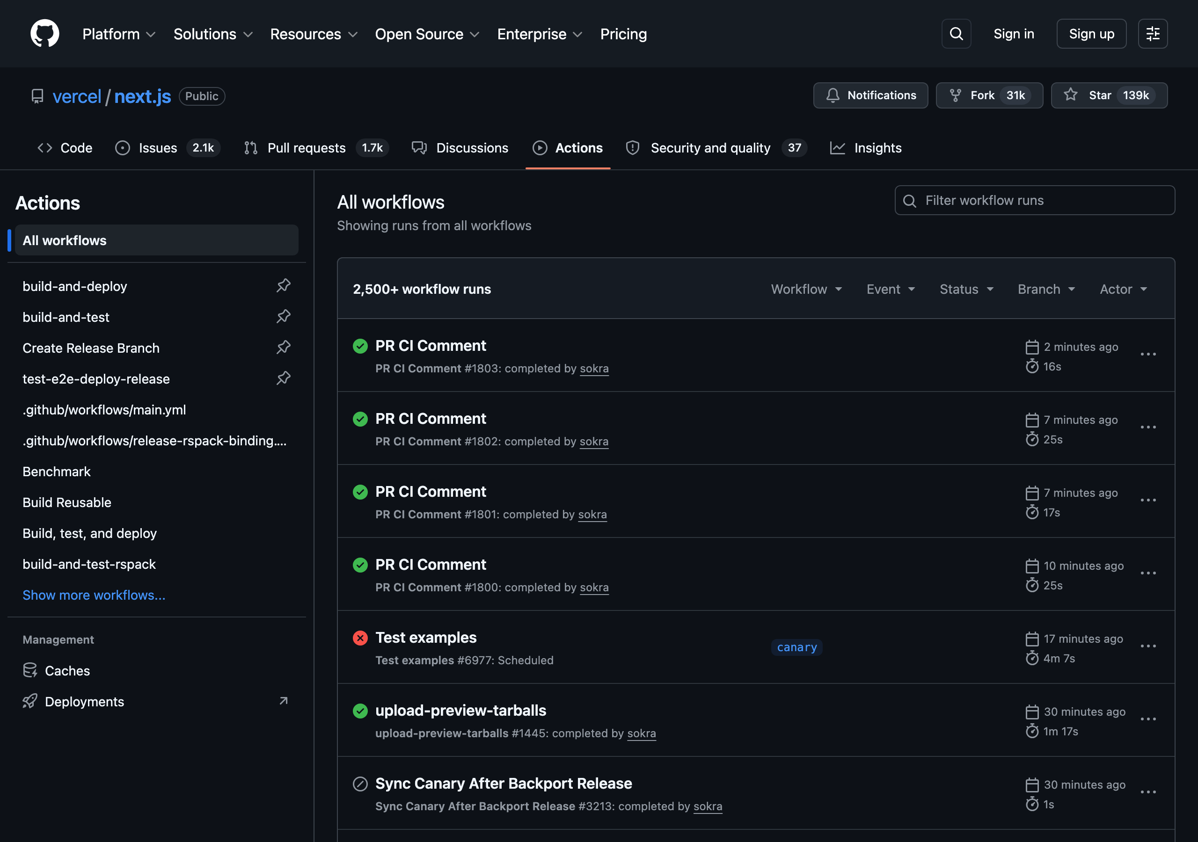Click the Sign up button

coord(1091,34)
